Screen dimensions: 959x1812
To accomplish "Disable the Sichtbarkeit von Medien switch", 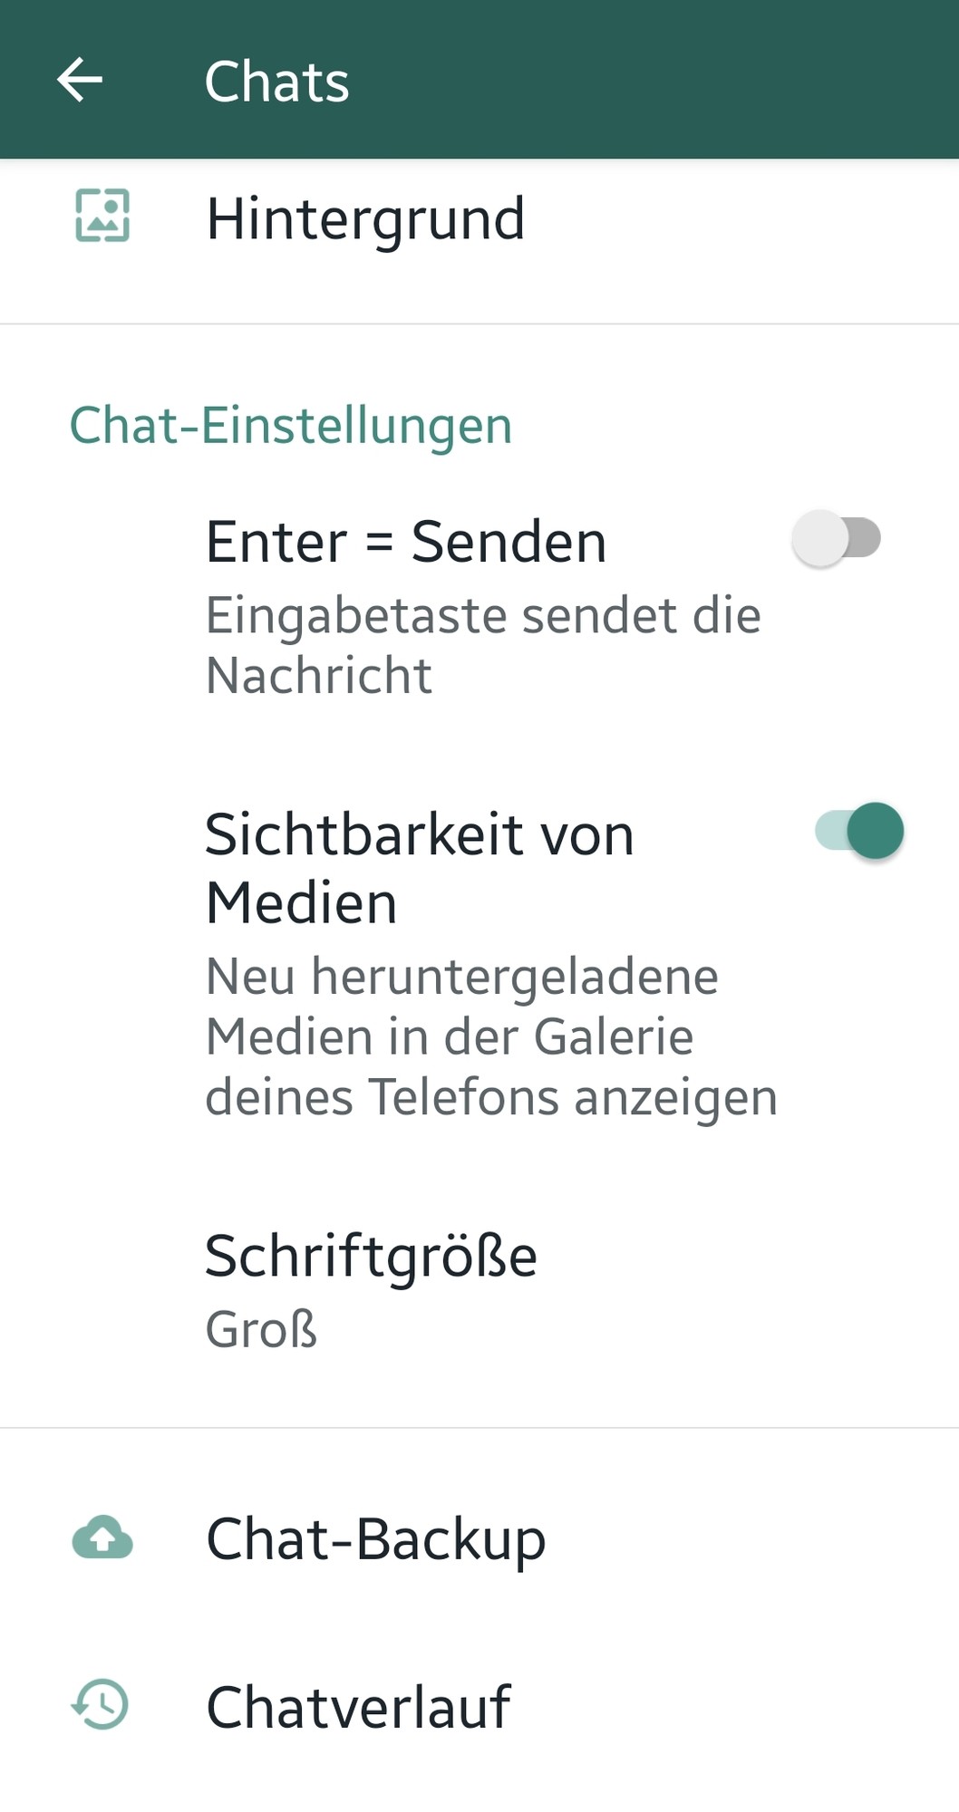I will tap(859, 830).
